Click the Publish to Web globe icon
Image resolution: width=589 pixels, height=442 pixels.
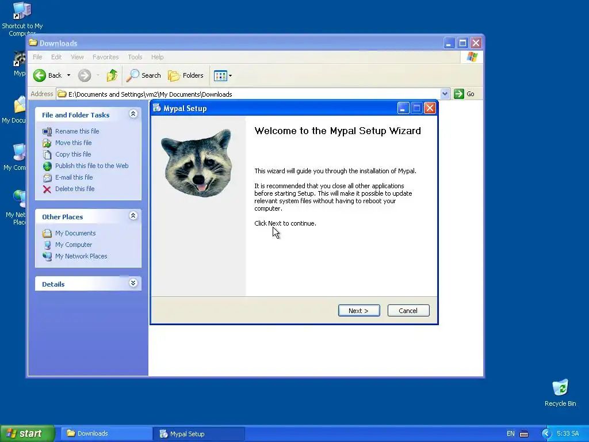pos(47,166)
